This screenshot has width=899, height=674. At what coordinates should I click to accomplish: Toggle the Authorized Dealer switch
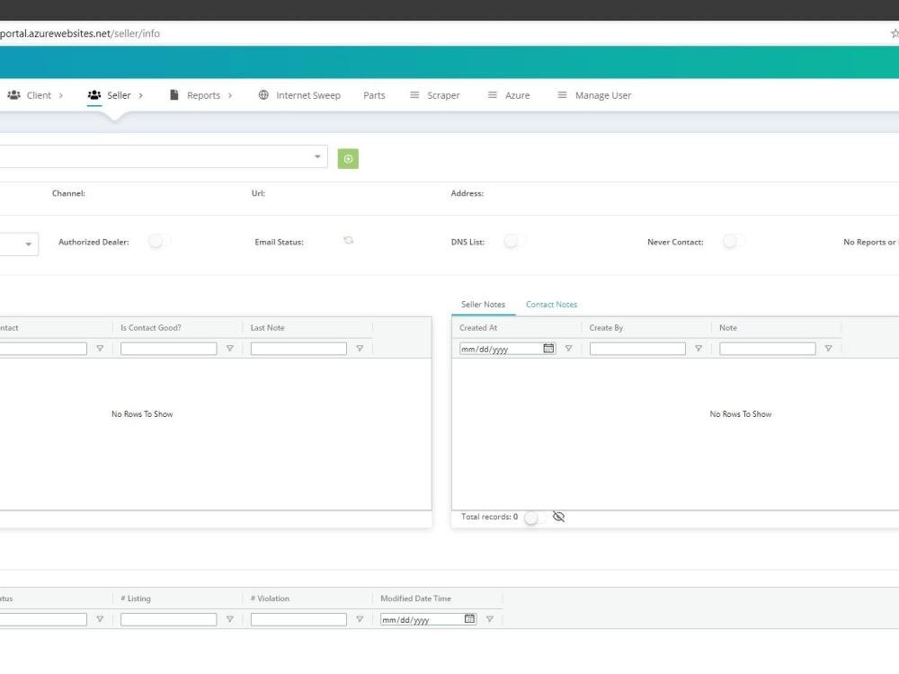(x=159, y=242)
